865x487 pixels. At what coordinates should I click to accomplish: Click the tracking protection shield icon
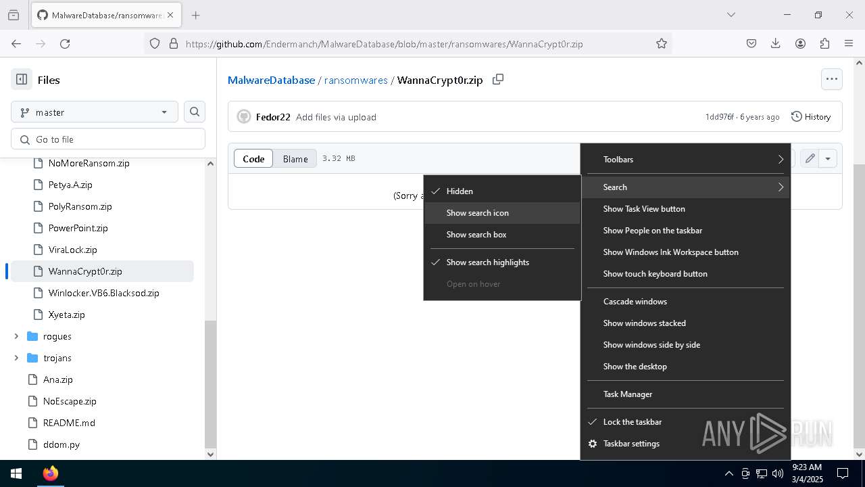pyautogui.click(x=155, y=43)
